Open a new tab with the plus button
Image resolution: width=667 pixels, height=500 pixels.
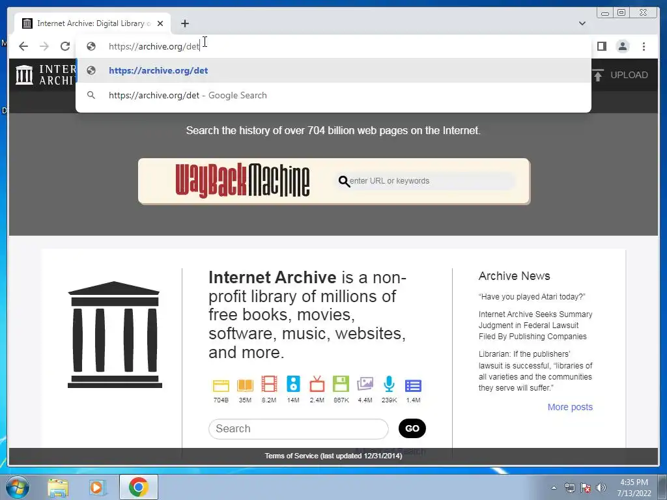184,23
